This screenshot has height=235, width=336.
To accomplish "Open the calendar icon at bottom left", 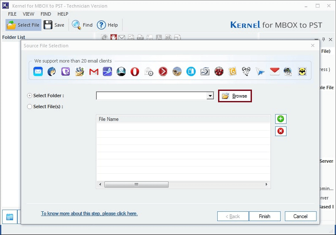I will coord(10,217).
